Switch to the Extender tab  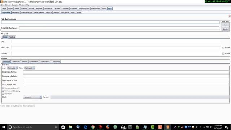(74, 8)
